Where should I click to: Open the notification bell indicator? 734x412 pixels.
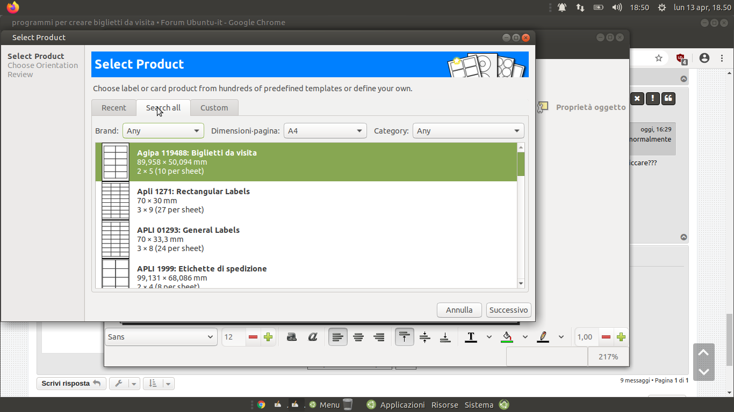(562, 8)
